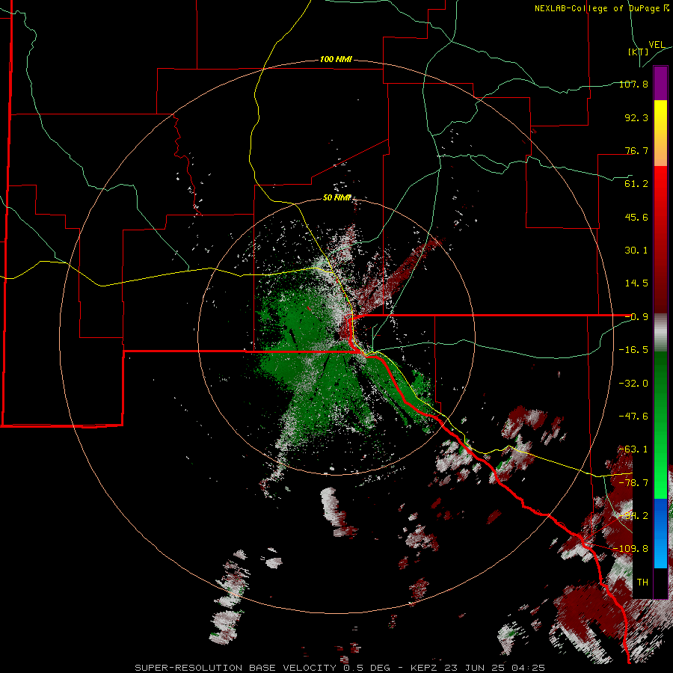The height and width of the screenshot is (673, 673).
Task: Select the yellow segment of the velocity scale
Action: point(660,117)
